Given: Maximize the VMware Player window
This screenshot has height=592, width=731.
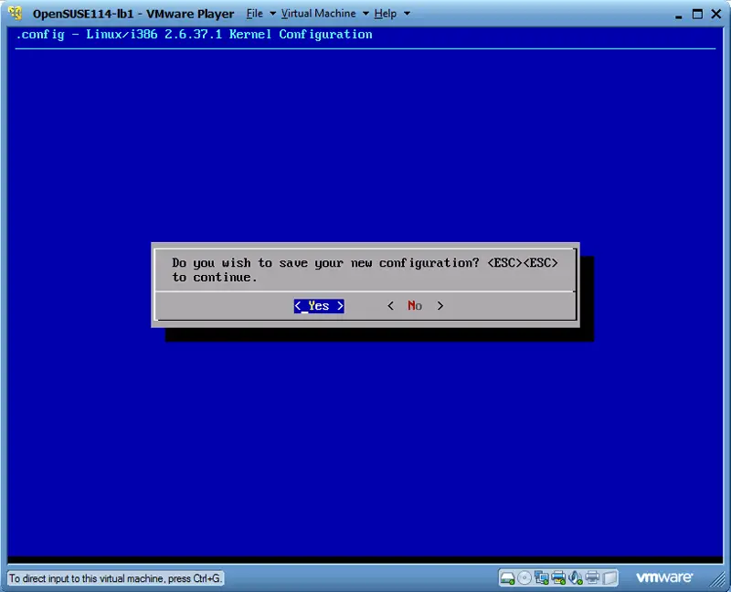Looking at the screenshot, I should (697, 14).
